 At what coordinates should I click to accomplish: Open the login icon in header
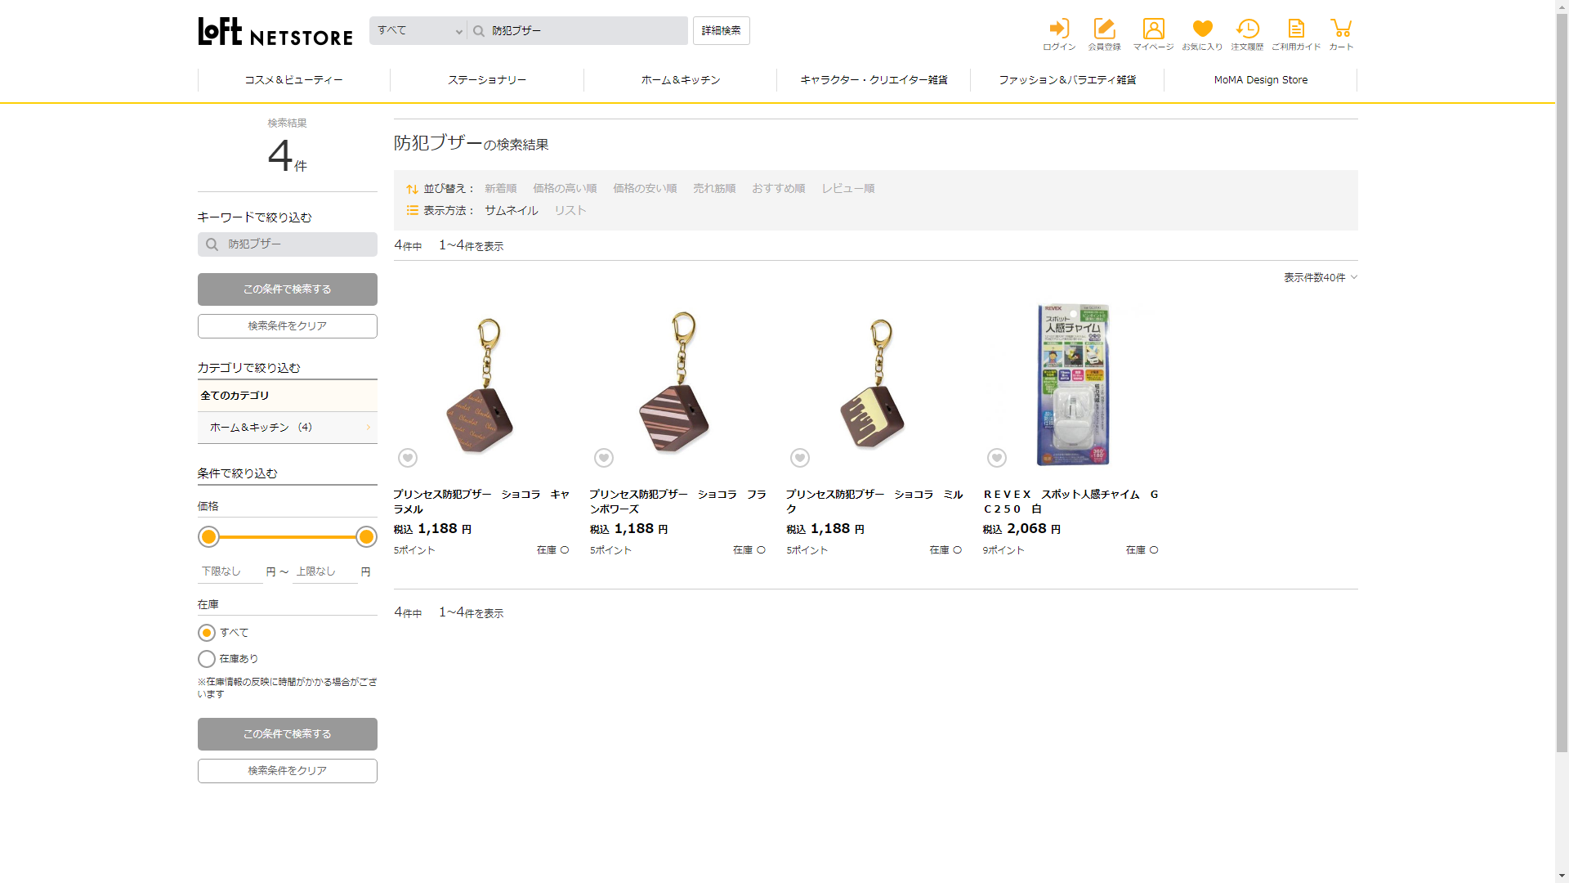click(x=1059, y=29)
